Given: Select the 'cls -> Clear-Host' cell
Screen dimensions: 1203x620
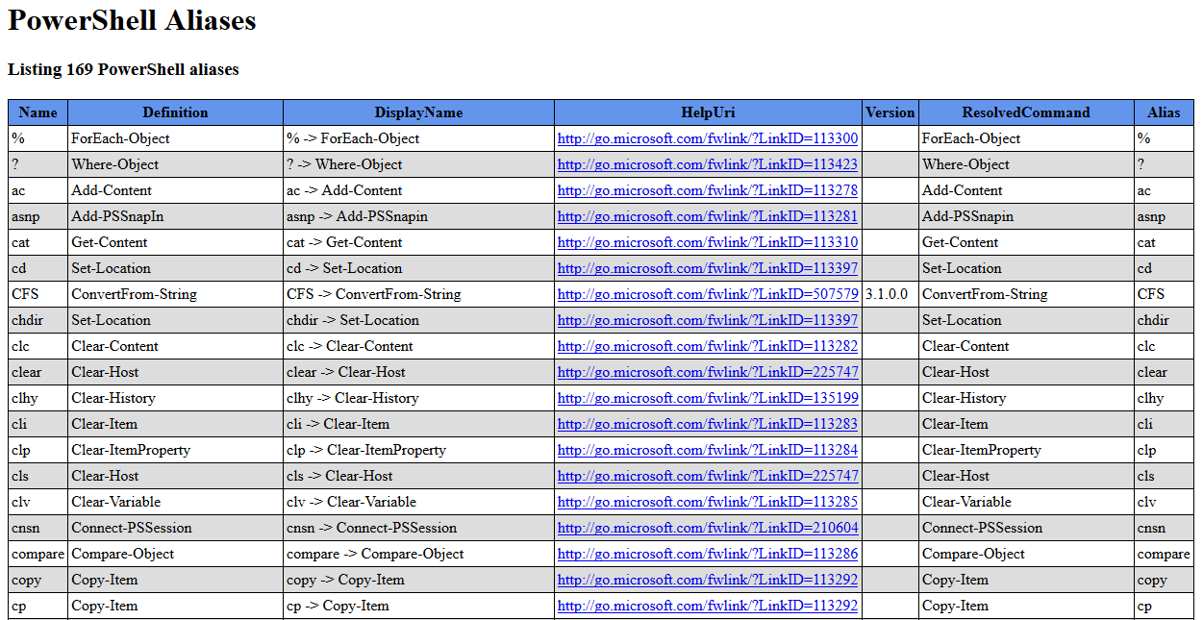Looking at the screenshot, I should point(418,476).
